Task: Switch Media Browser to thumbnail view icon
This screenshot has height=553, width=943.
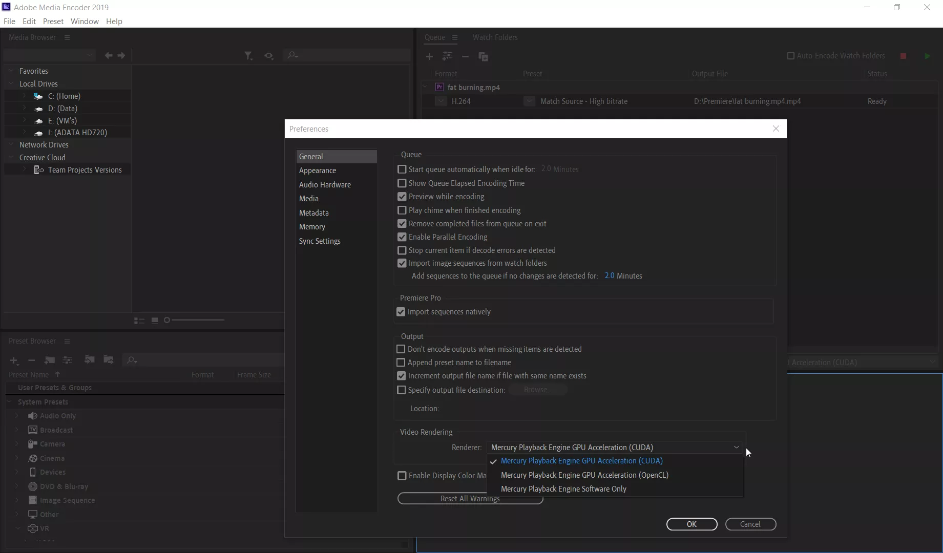Action: click(155, 321)
